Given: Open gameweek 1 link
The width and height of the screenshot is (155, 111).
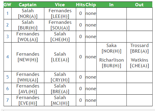Looking at the screenshot, I should click(7, 13).
